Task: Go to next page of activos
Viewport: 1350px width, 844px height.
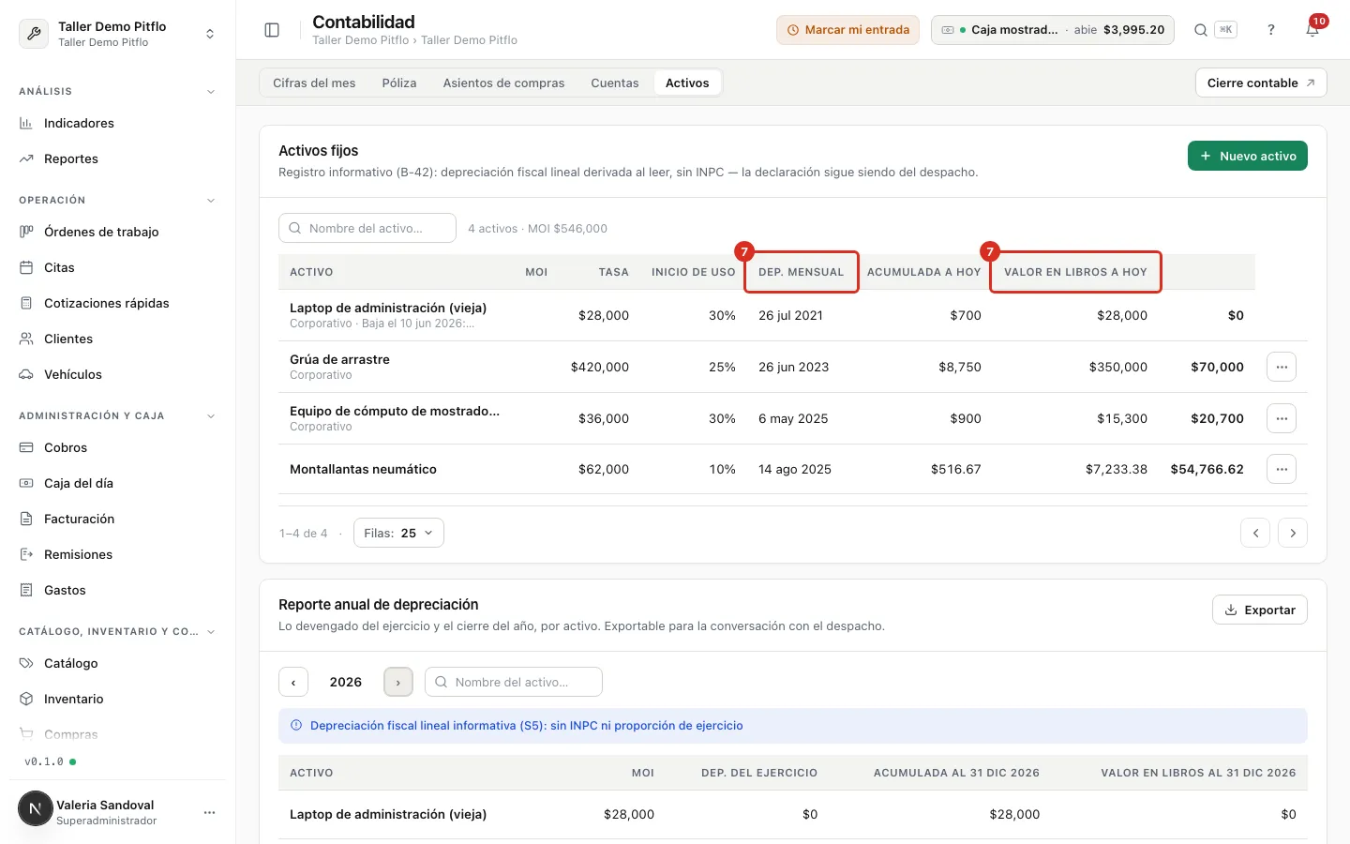Action: click(x=1293, y=533)
